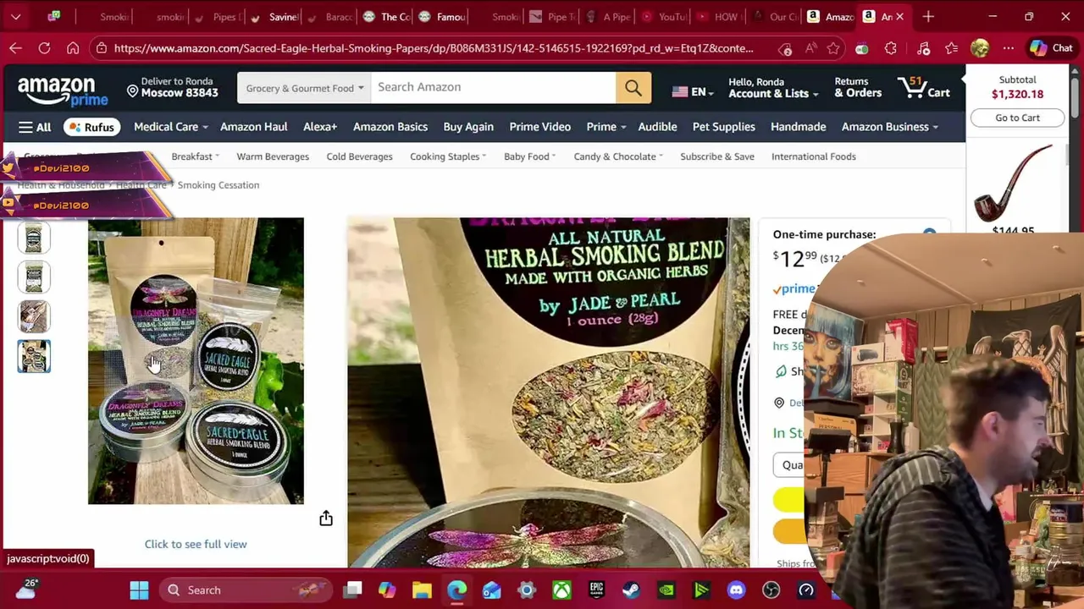Open the browser extensions puzzle icon
Screen dimensions: 1084x609
(x=891, y=48)
